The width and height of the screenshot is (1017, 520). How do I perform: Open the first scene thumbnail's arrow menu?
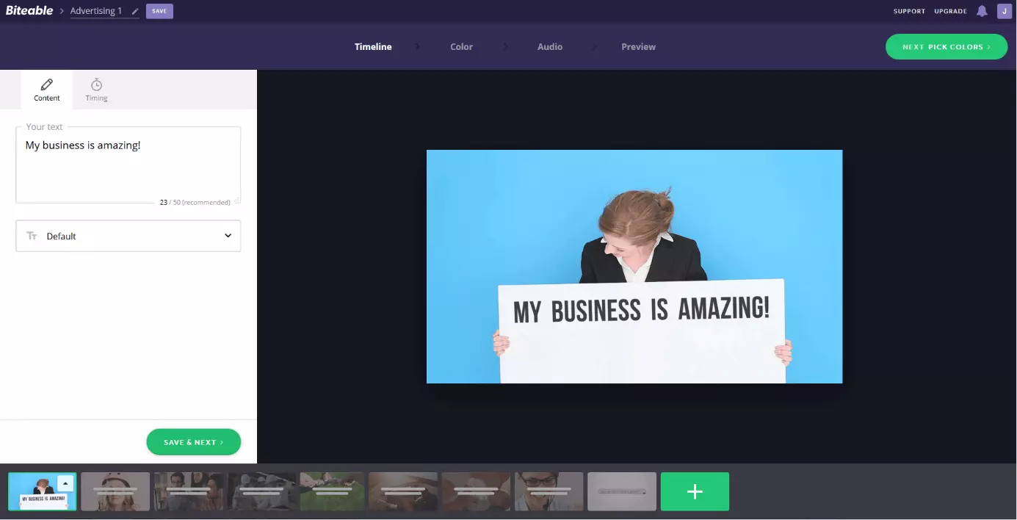(65, 483)
